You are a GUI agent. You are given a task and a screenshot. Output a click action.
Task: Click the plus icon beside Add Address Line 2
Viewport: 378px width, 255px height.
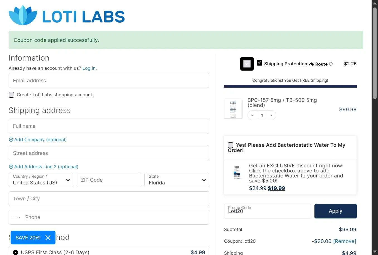pyautogui.click(x=11, y=167)
